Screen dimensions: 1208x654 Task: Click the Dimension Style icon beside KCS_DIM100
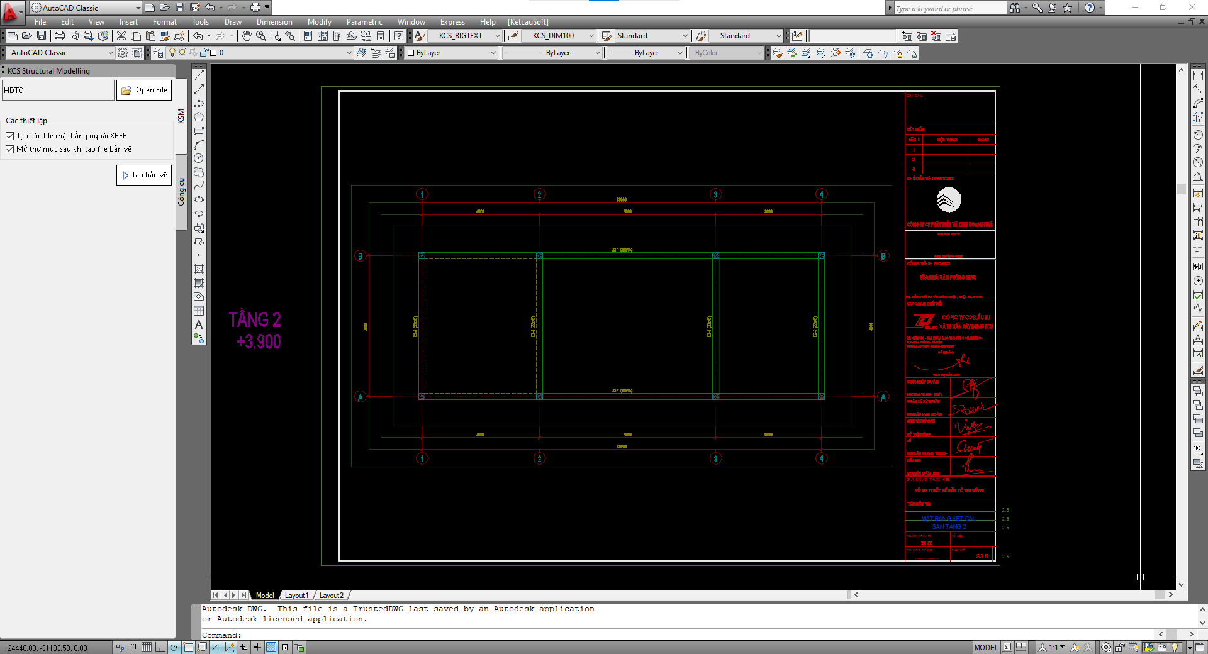click(513, 36)
